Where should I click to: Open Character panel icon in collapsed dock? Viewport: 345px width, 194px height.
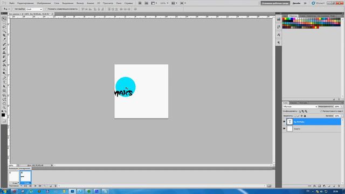click(x=279, y=34)
